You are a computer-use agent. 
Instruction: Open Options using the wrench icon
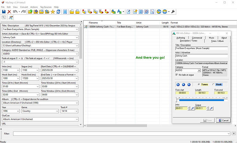[173, 12]
